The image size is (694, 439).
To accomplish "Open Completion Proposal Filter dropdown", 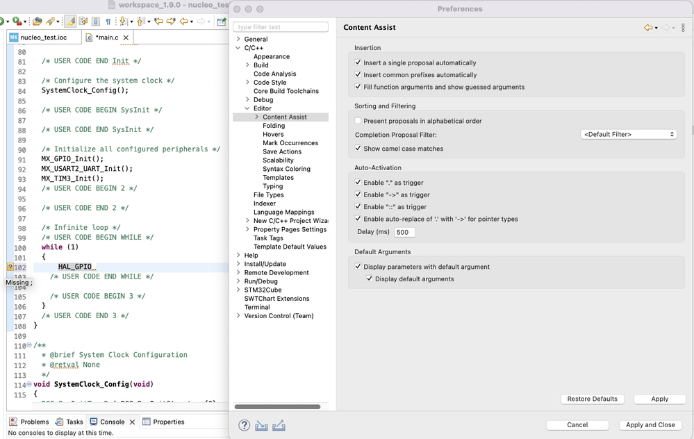I will (x=629, y=134).
